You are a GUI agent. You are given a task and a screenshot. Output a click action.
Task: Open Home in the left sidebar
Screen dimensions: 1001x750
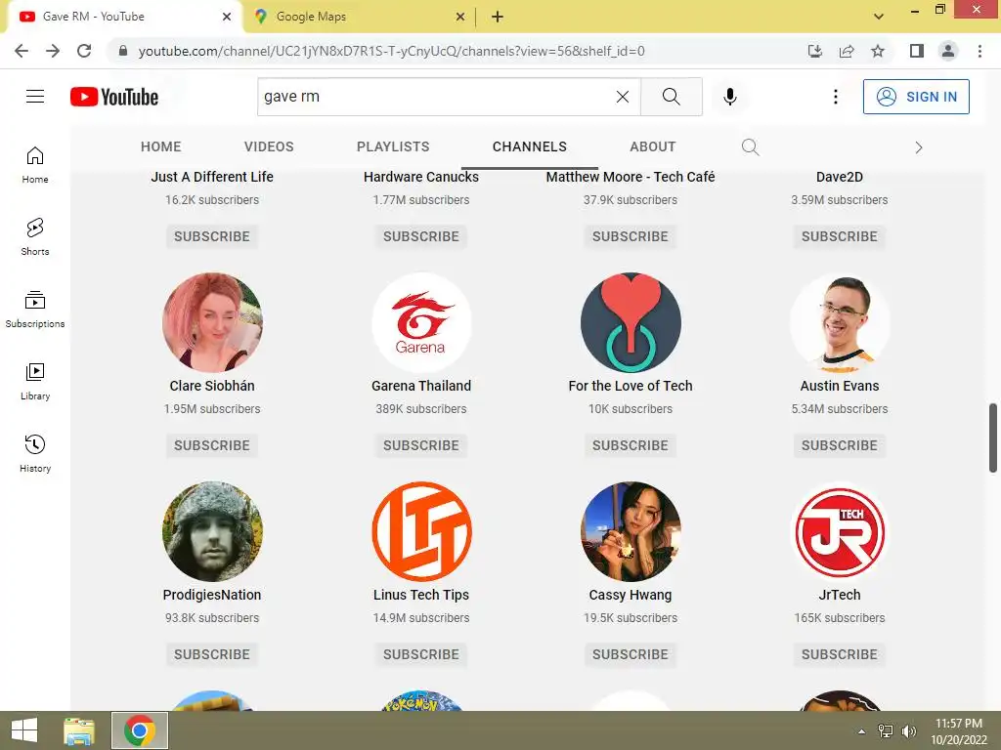coord(35,165)
